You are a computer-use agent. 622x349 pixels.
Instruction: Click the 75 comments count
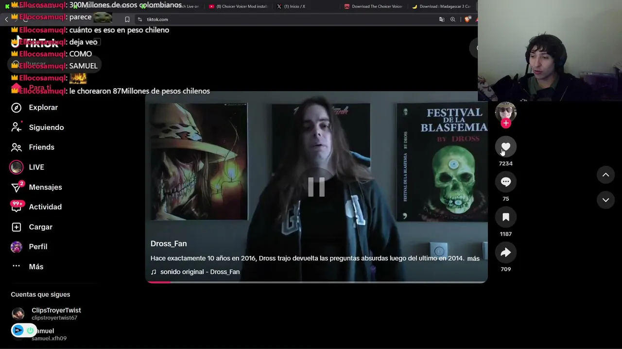(506, 199)
